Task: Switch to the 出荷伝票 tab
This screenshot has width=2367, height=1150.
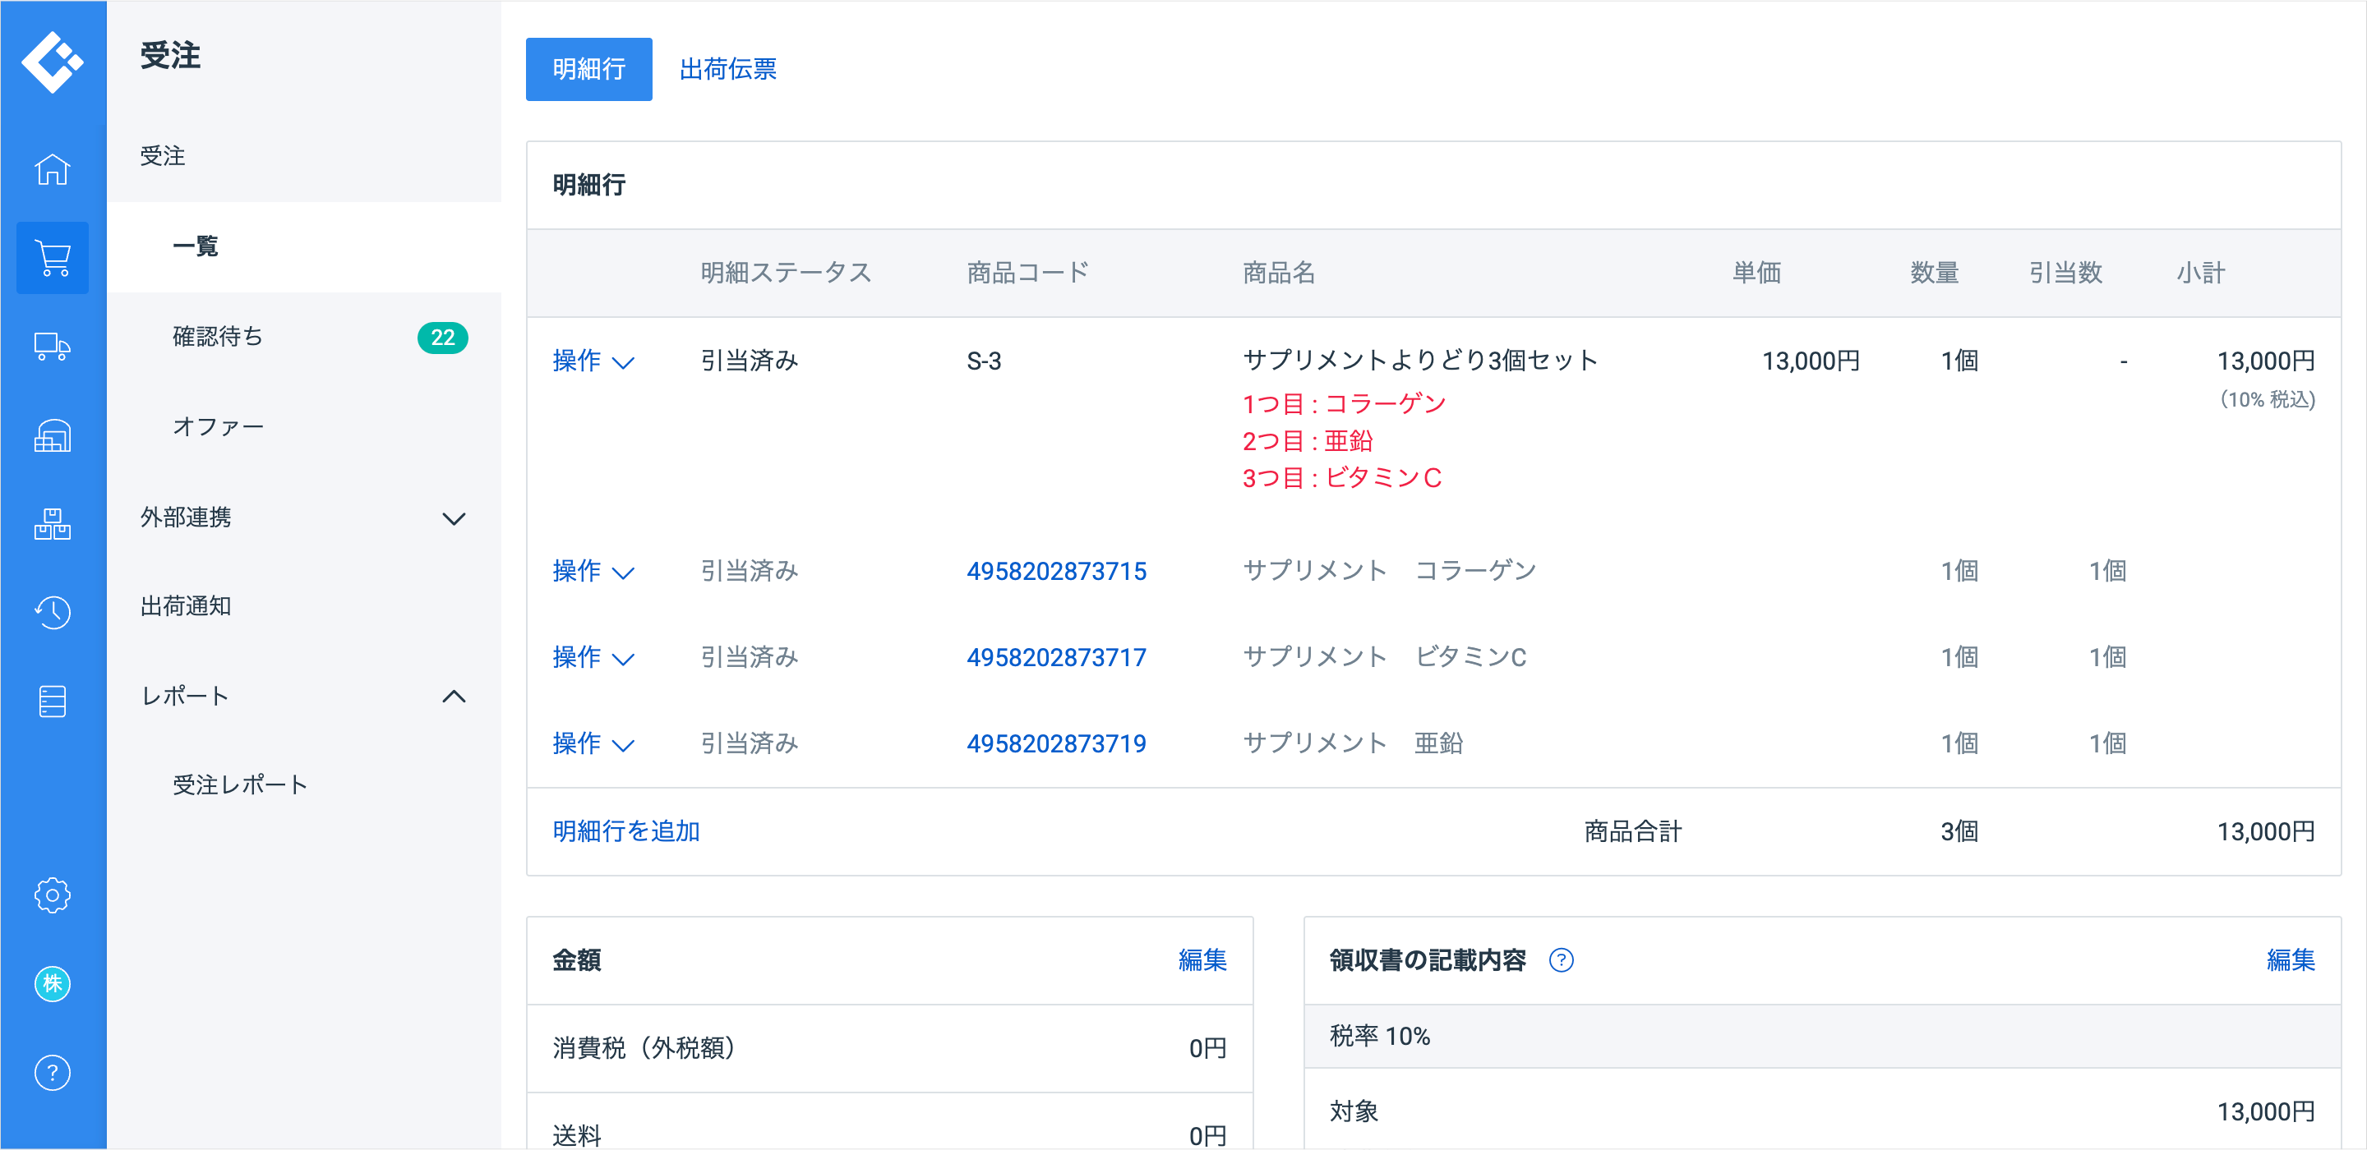Action: (727, 69)
